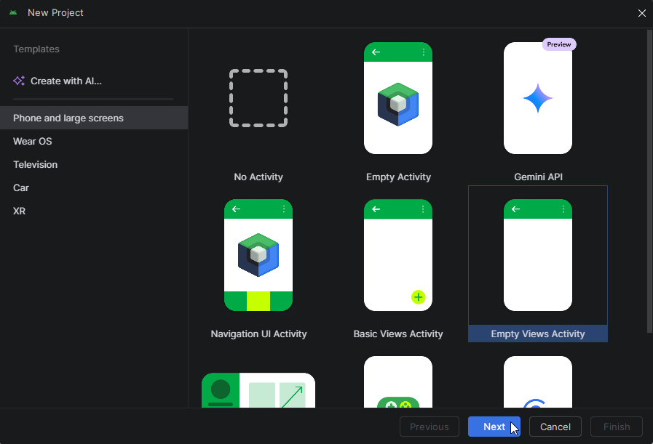Click the Next button

(x=494, y=427)
